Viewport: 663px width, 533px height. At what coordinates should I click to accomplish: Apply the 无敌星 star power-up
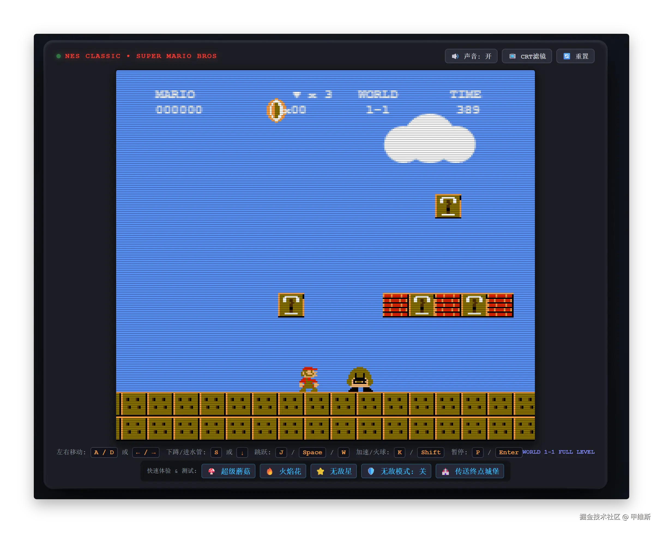[333, 471]
